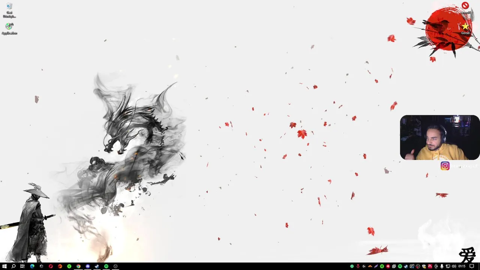Open the network connection tray icon
The height and width of the screenshot is (270, 480).
click(448, 266)
